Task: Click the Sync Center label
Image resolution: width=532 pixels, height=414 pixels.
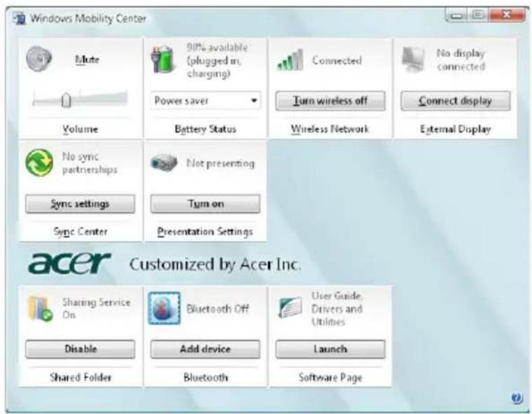Action: (x=80, y=232)
